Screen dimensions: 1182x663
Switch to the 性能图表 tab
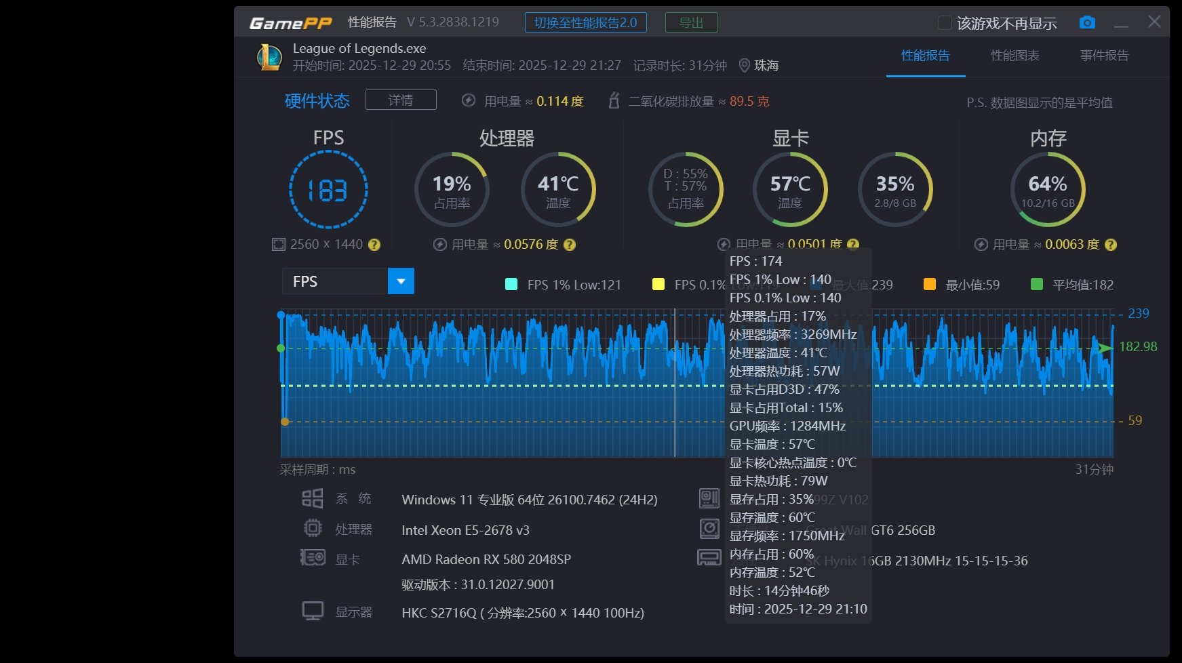[x=1014, y=56]
